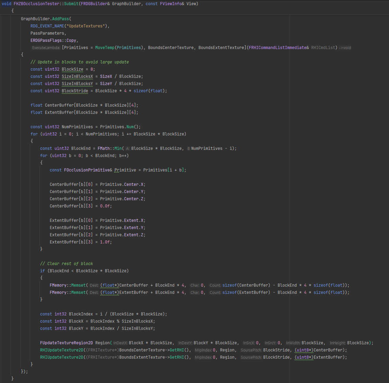The image size is (389, 383).
Task: Click ExtentBuffer in its float array declaration
Action: [x=59, y=112]
